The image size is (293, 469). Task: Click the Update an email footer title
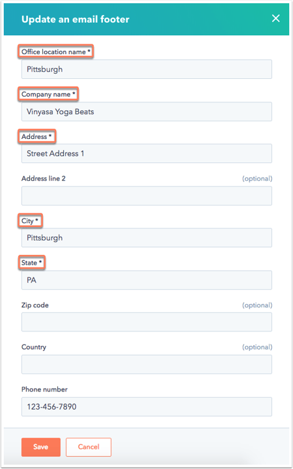76,19
